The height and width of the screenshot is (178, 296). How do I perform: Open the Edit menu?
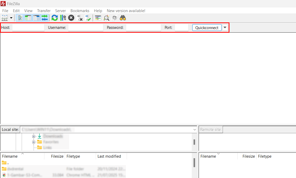pyautogui.click(x=16, y=11)
